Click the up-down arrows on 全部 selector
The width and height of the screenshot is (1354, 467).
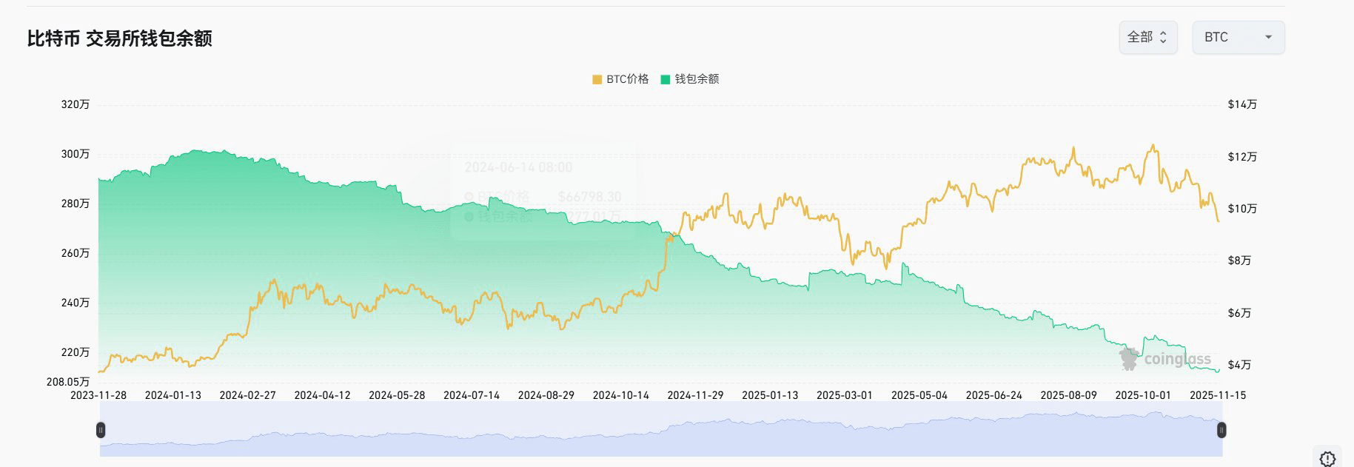tap(1163, 37)
